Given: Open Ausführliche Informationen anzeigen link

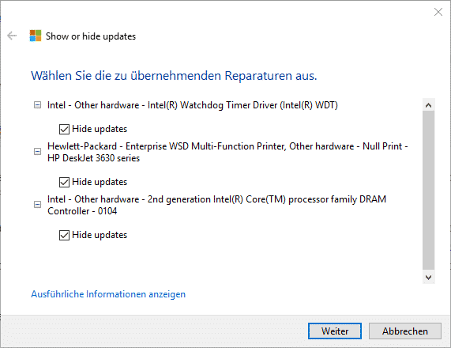Looking at the screenshot, I should point(108,294).
